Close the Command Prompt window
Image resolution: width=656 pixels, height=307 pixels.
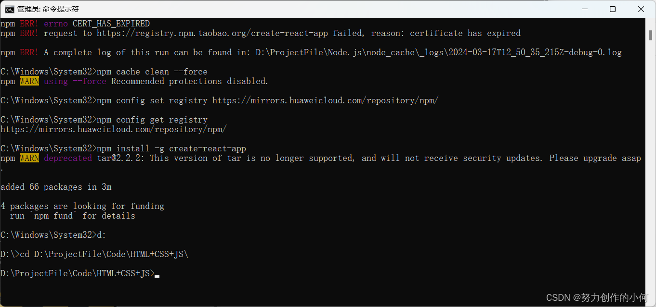point(641,9)
